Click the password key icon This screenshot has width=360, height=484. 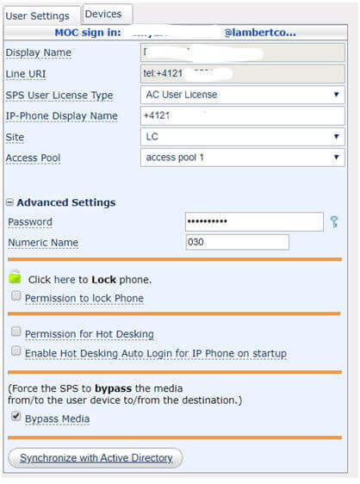pyautogui.click(x=334, y=222)
